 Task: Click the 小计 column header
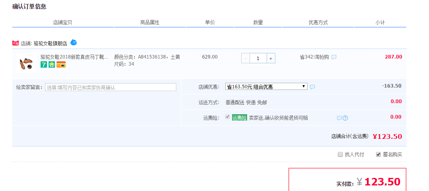380,22
